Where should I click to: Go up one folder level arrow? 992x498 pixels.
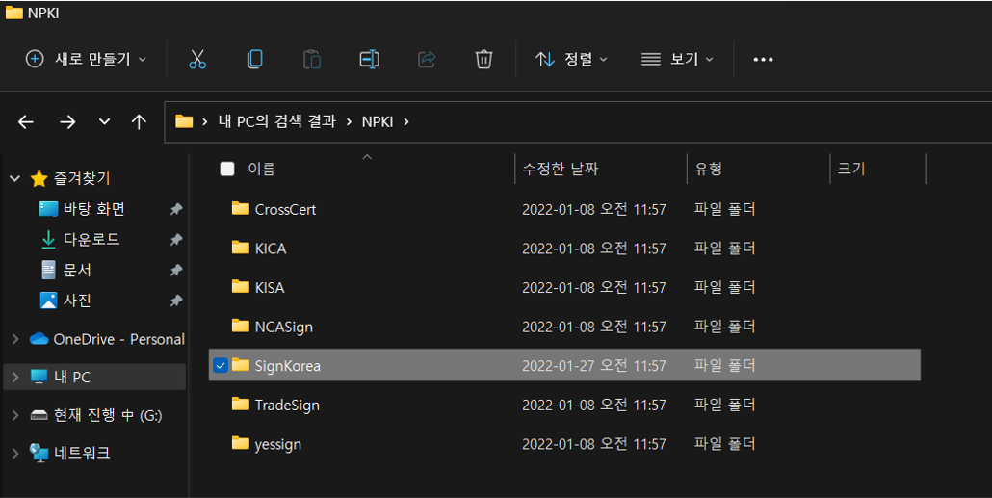139,122
